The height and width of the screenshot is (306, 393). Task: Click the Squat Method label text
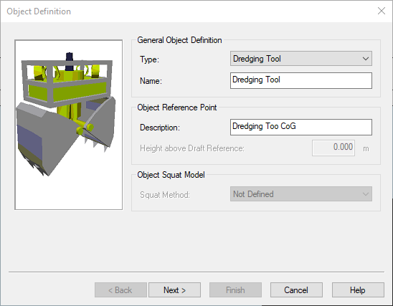coord(165,195)
